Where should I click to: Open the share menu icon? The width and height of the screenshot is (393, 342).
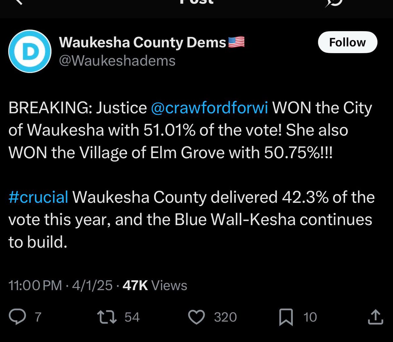[x=375, y=317]
